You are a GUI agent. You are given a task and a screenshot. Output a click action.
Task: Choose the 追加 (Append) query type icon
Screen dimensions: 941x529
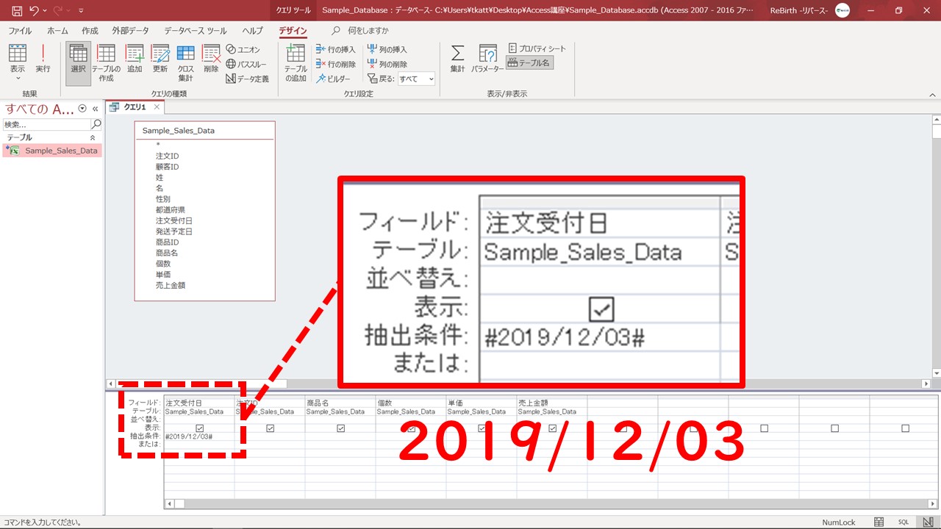pos(135,57)
